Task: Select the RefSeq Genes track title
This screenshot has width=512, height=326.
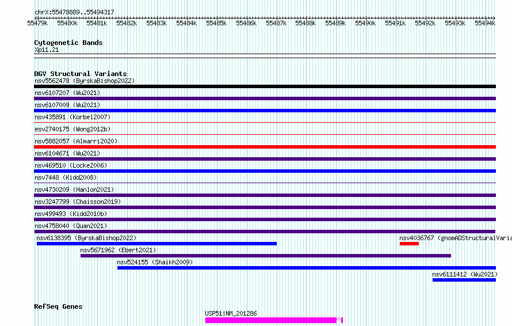Action: (58, 306)
